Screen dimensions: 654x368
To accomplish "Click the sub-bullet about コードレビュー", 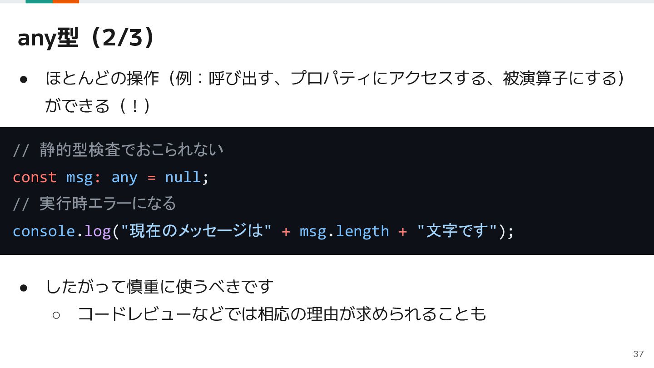I will [282, 314].
